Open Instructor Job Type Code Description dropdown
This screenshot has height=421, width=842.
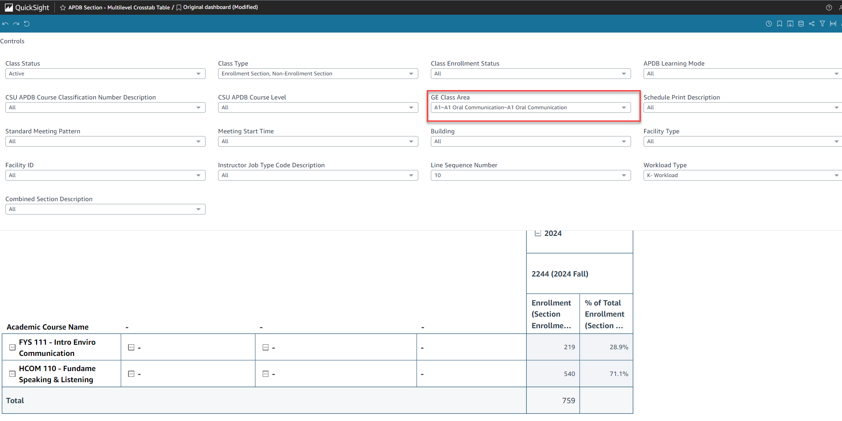[x=318, y=175]
